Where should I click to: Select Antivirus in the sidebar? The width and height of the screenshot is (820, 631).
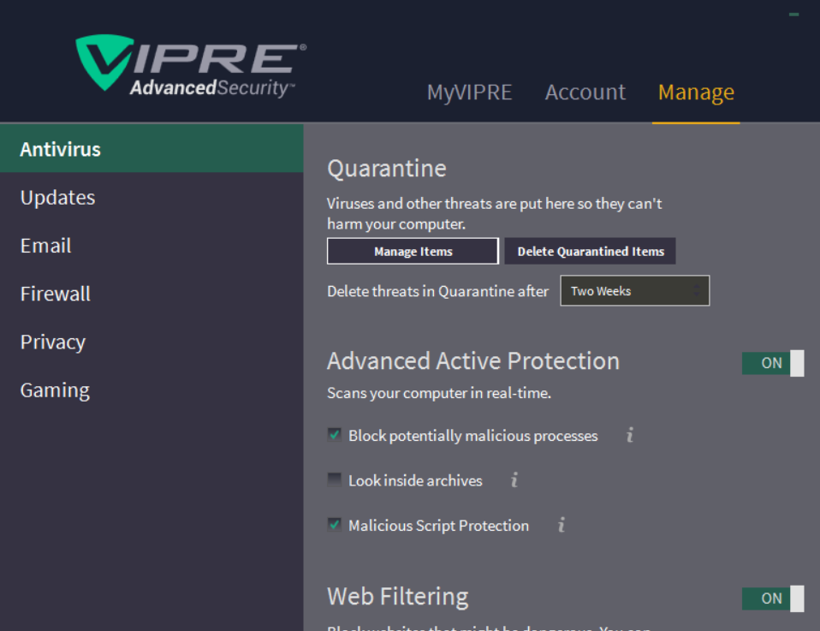(152, 149)
